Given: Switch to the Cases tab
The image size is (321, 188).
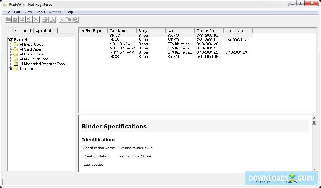Looking at the screenshot, I should [x=12, y=30].
